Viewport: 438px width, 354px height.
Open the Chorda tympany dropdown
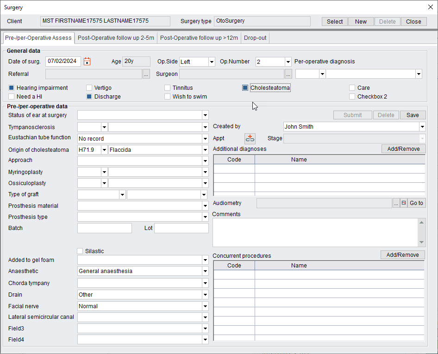205,283
